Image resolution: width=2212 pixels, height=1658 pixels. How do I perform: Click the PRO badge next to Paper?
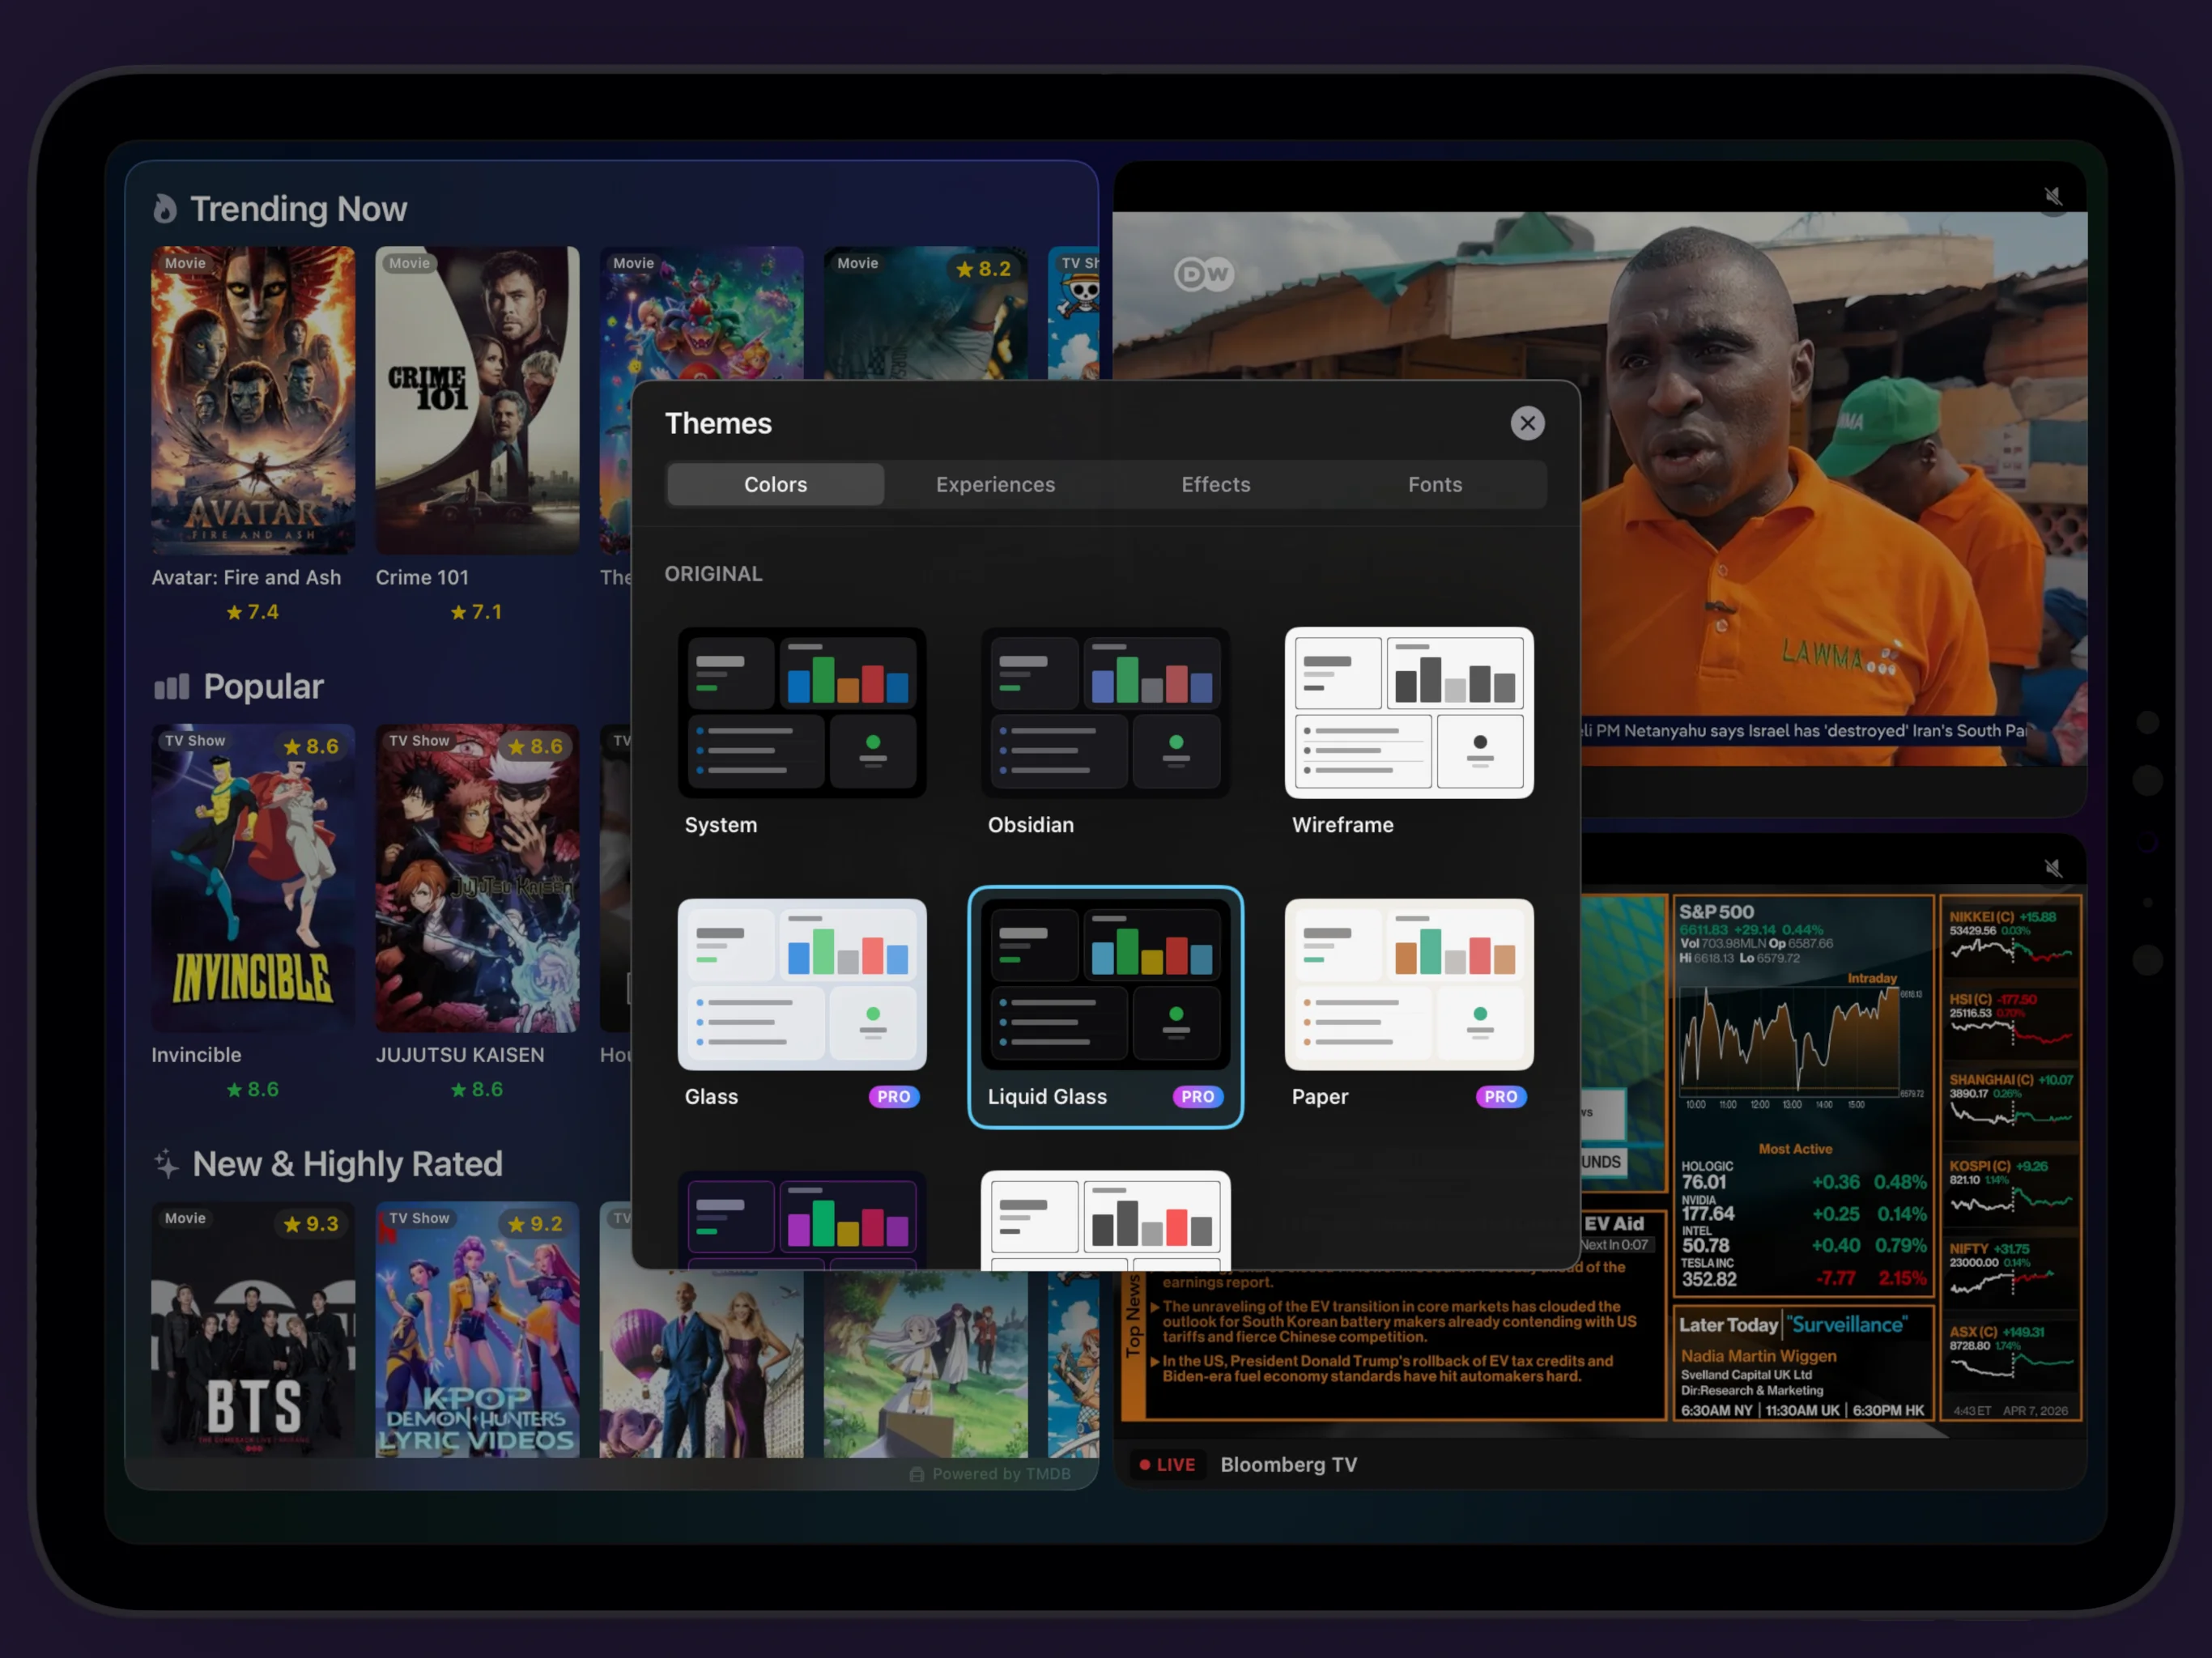[1500, 1096]
